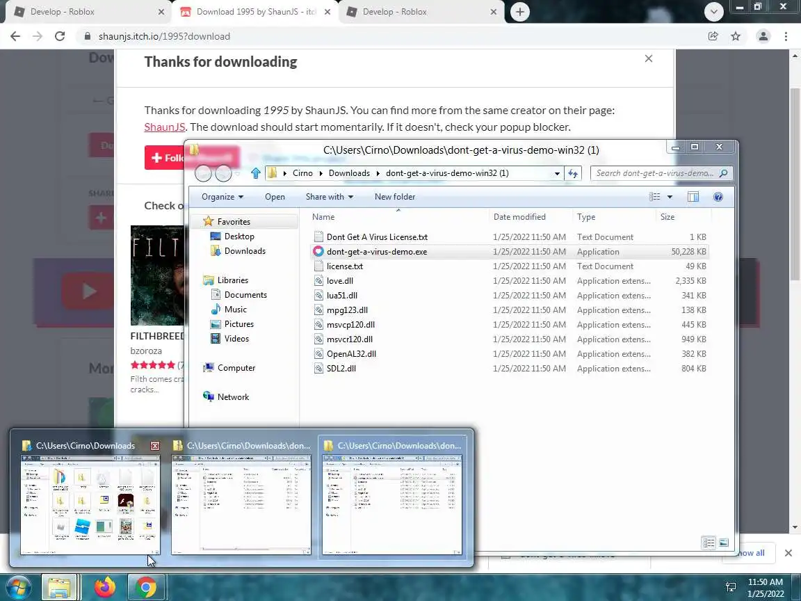Screen dimensions: 801x601
Task: Select love.dll file
Action: tap(340, 280)
